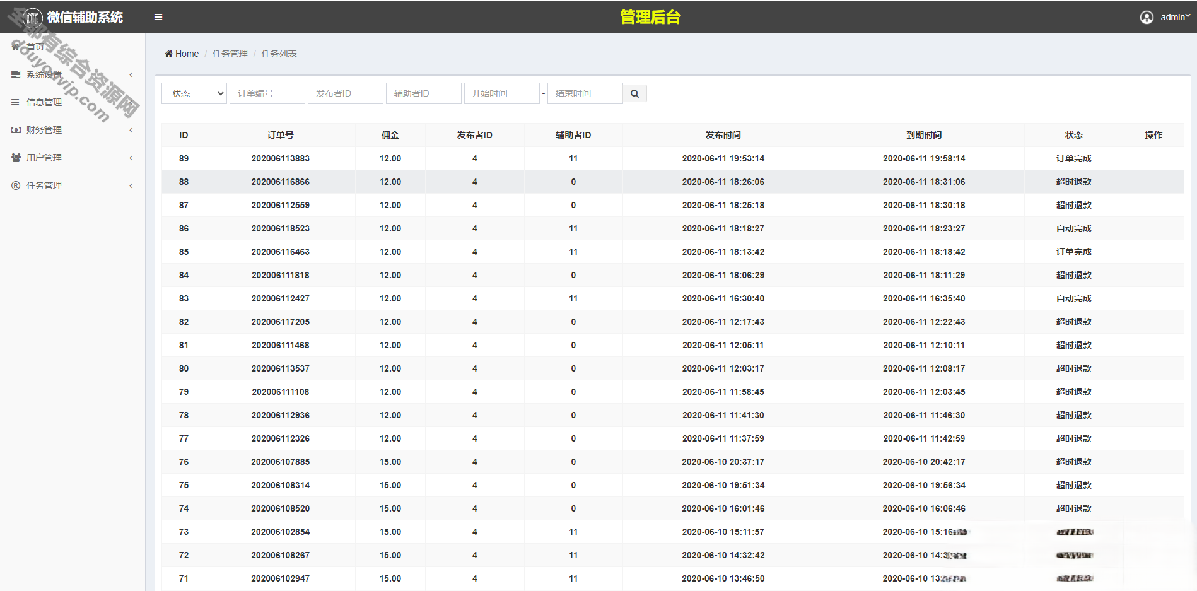Image resolution: width=1197 pixels, height=591 pixels.
Task: Click the Home breadcrumb house icon
Action: pos(168,54)
